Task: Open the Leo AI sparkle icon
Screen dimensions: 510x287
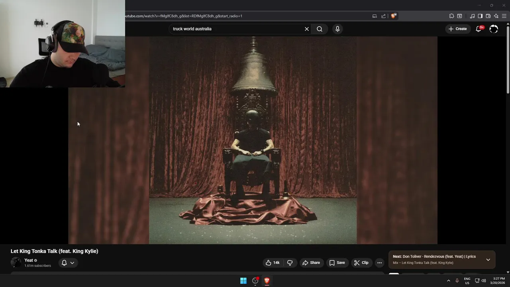Action: click(x=496, y=16)
